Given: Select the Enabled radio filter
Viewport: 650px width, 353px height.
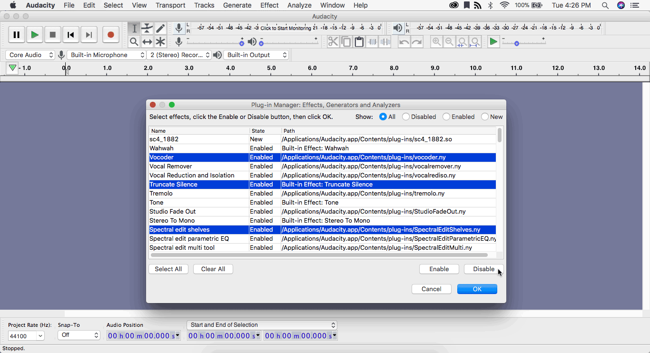Looking at the screenshot, I should (446, 117).
